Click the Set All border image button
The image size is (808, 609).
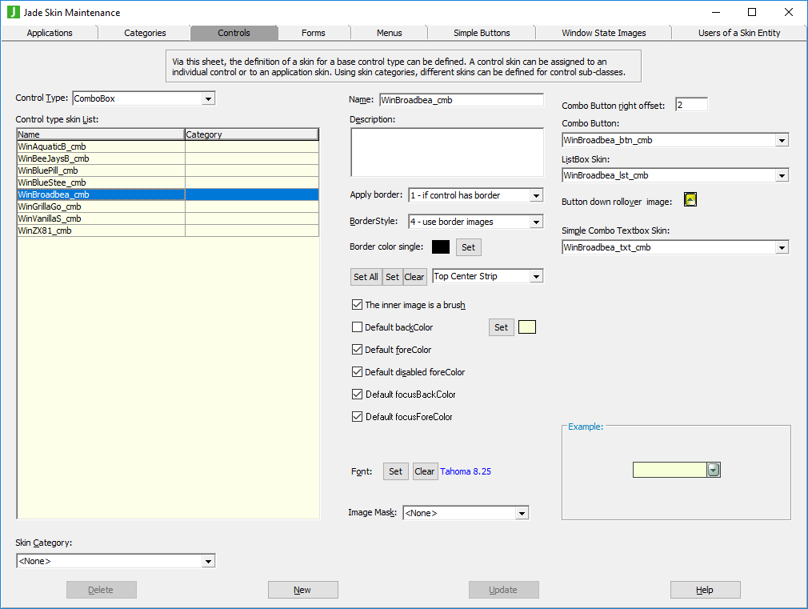[x=366, y=277]
